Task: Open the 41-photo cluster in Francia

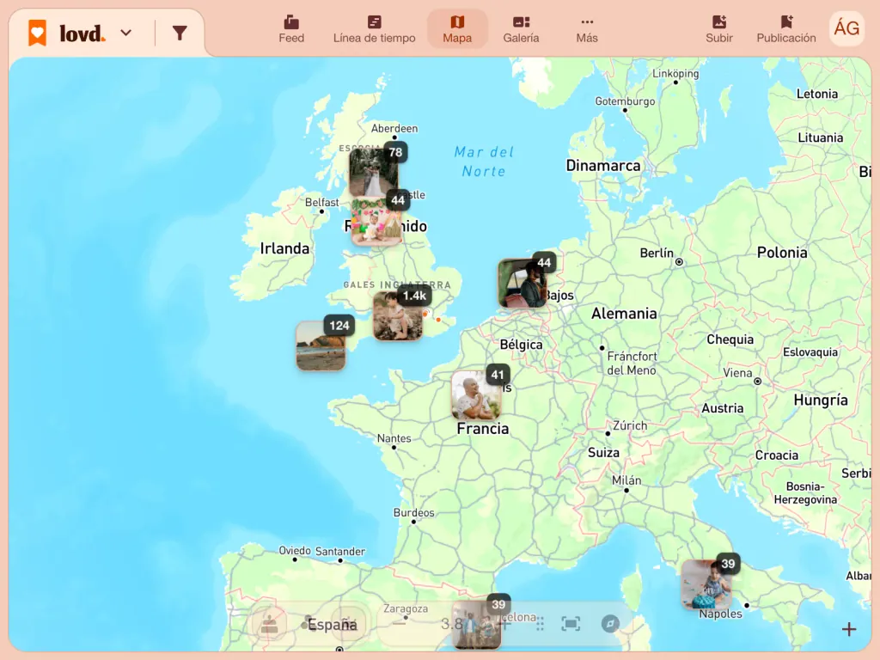Action: (476, 395)
